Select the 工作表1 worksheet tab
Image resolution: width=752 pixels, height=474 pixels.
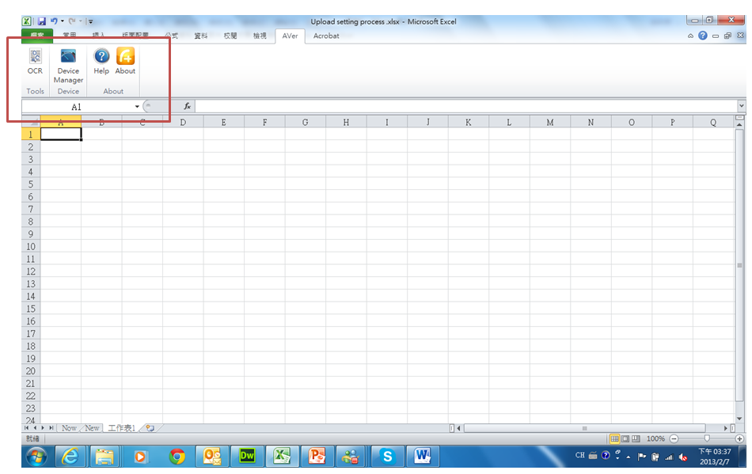pyautogui.click(x=121, y=428)
